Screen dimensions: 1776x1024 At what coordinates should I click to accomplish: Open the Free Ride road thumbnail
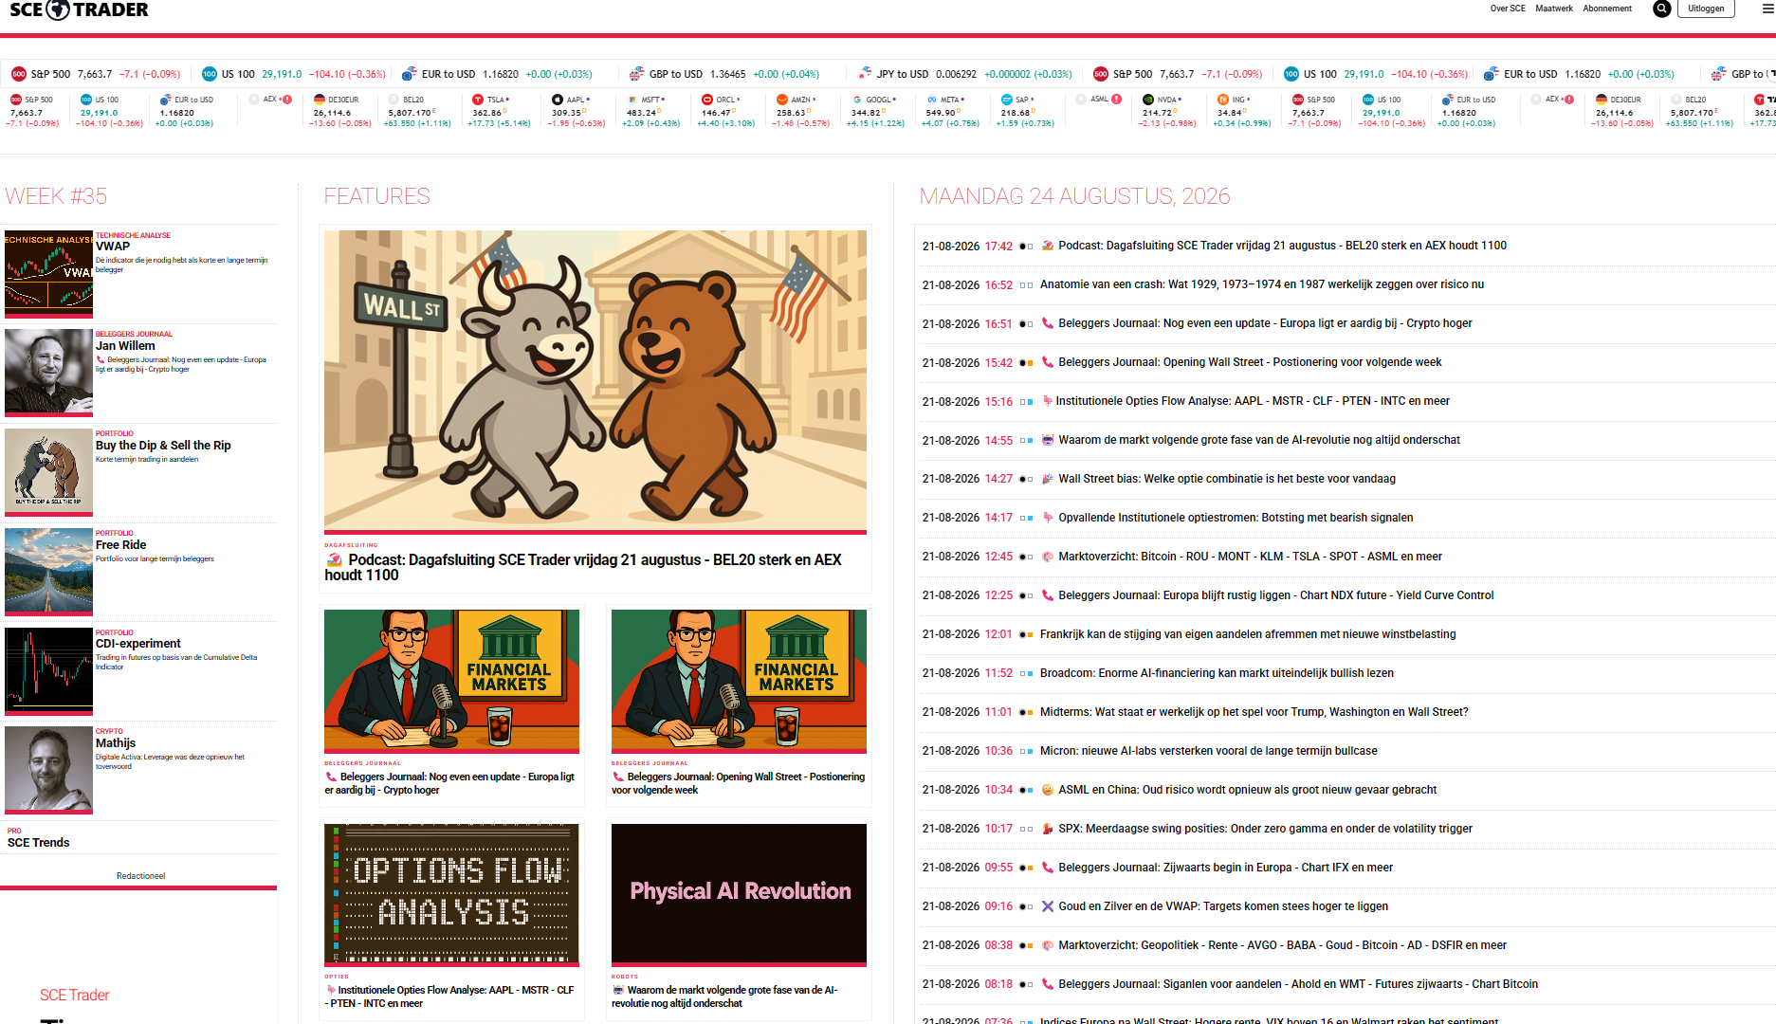point(48,570)
